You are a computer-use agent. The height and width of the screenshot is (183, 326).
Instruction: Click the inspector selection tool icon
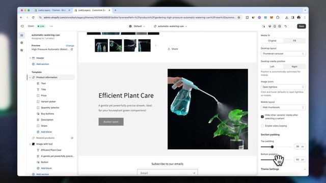pos(264,26)
